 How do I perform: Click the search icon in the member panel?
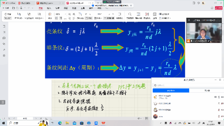(x=155, y=85)
